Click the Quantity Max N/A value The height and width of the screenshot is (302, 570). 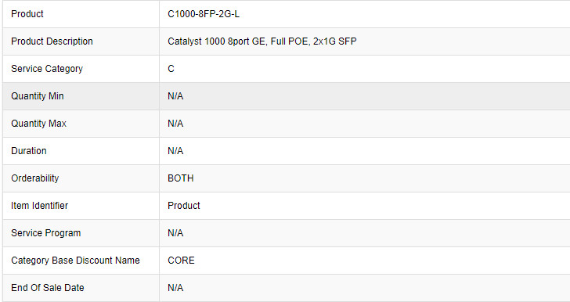coord(175,124)
